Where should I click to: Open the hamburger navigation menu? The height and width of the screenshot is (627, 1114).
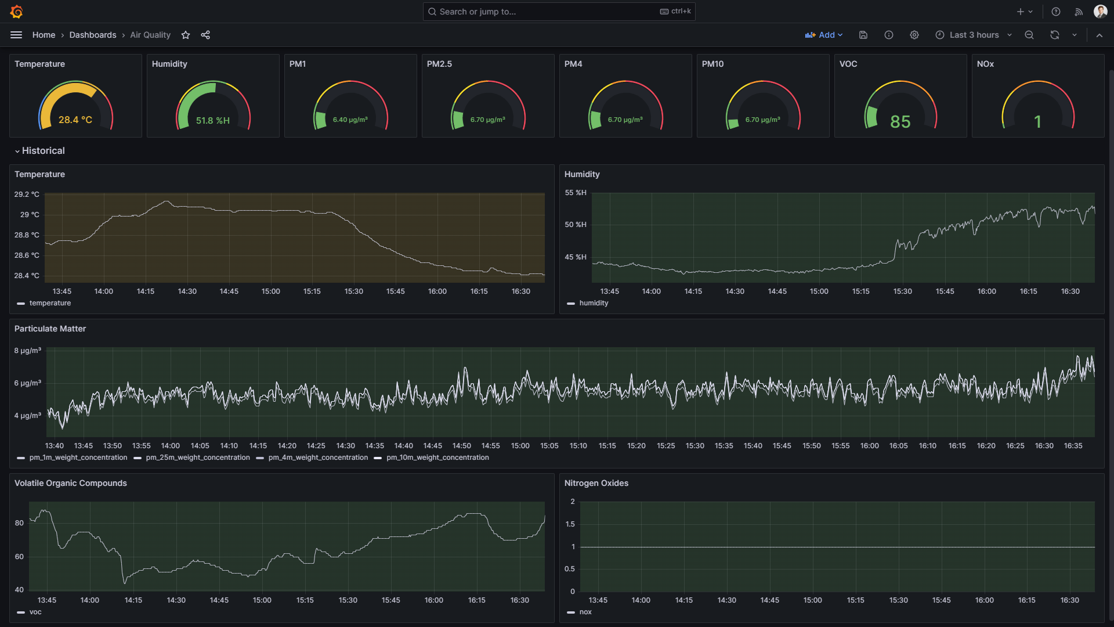pos(16,35)
